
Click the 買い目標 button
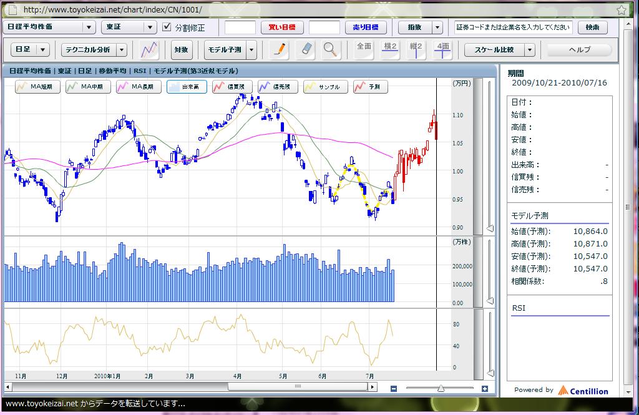281,27
